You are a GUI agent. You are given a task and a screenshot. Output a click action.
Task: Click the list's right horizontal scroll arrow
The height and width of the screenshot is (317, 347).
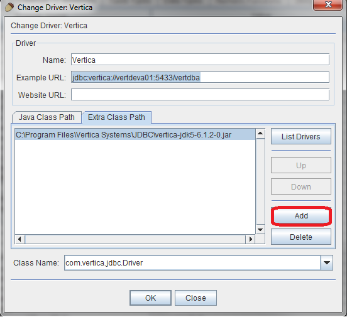click(251, 239)
